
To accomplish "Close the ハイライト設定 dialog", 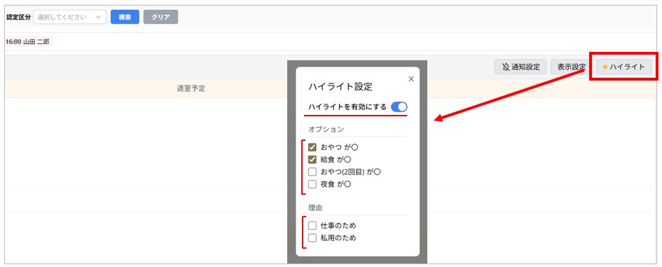I will [x=411, y=78].
